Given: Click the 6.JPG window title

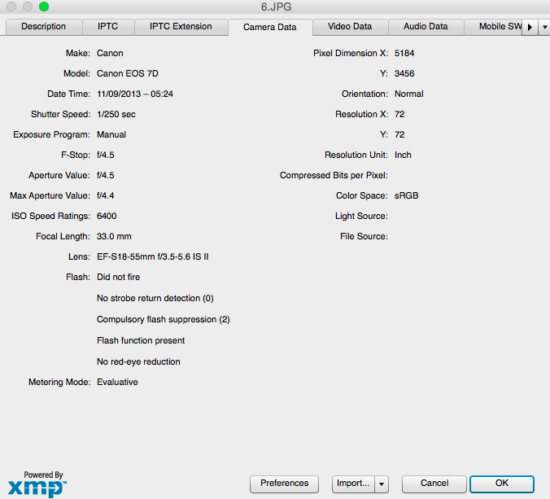Looking at the screenshot, I should click(277, 7).
